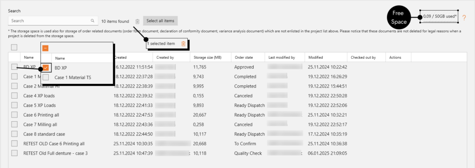The image size is (475, 168).
Task: Click the orange trash icon beside selected item
Action: [x=183, y=44]
